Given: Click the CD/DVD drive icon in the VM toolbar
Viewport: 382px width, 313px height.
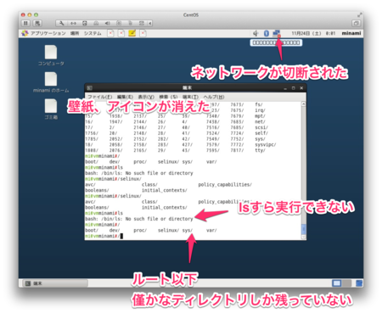Looking at the screenshot, I should click(96, 23).
